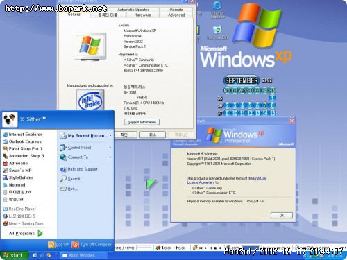Viewport: 347px width, 260px height.
Task: Click the third Quick Launch icon on the taskbar
Action: (x=49, y=255)
